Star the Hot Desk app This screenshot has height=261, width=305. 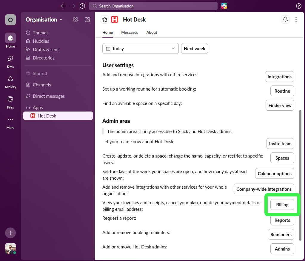(104, 19)
